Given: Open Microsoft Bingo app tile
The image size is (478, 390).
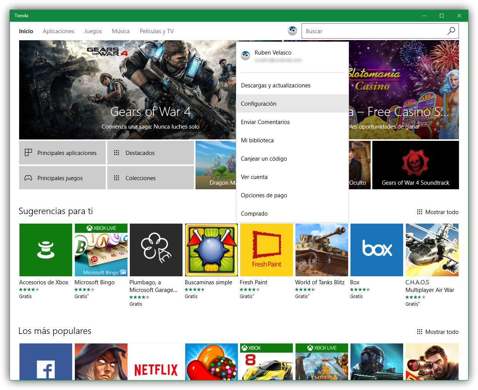Looking at the screenshot, I should click(x=101, y=250).
